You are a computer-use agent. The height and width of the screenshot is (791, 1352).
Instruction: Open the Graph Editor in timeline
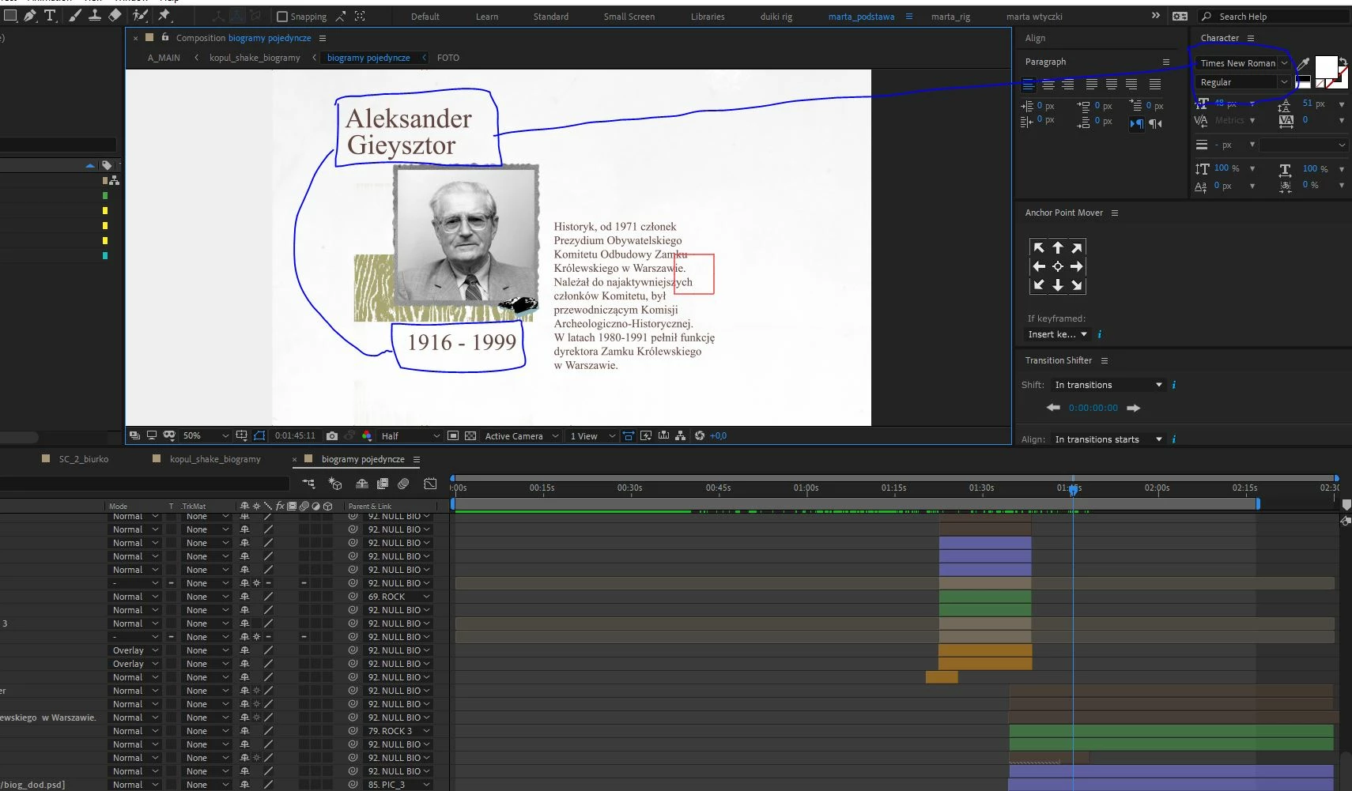pyautogui.click(x=430, y=484)
